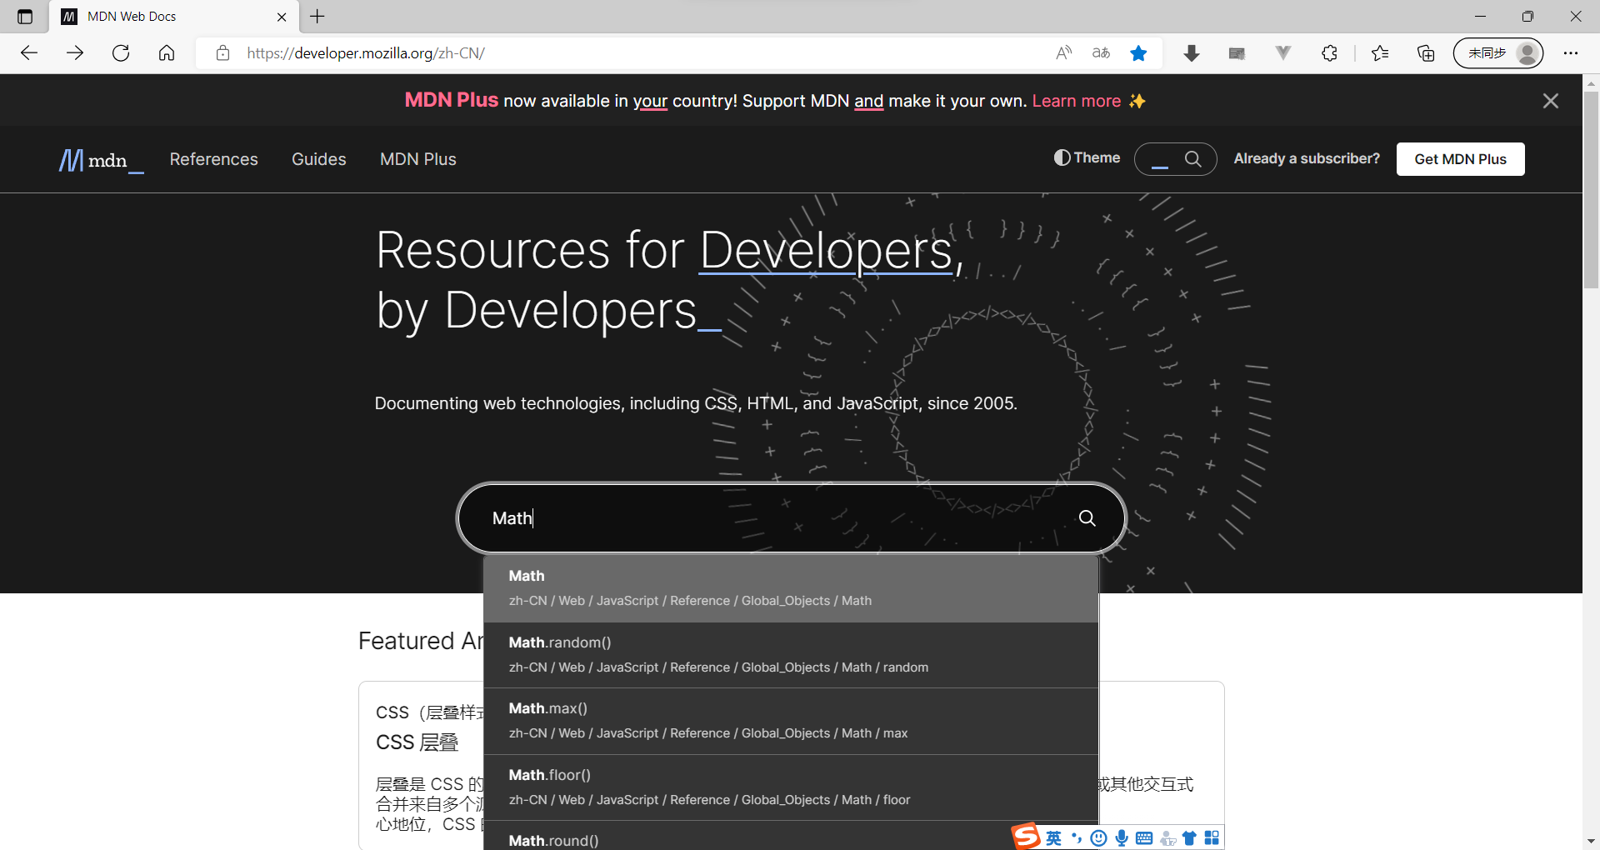Click the browser forward arrow
1600x850 pixels.
(75, 53)
